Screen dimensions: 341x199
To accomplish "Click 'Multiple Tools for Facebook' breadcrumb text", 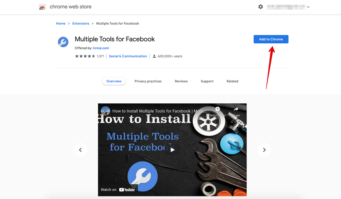I will 118,23.
